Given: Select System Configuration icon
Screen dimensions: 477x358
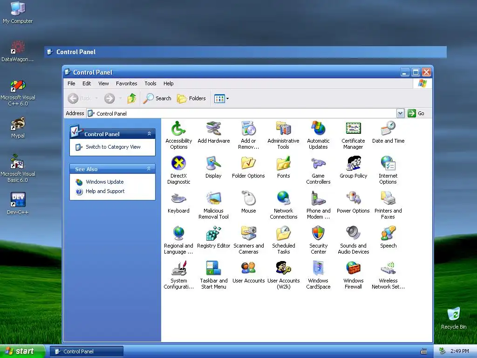Looking at the screenshot, I should [178, 268].
